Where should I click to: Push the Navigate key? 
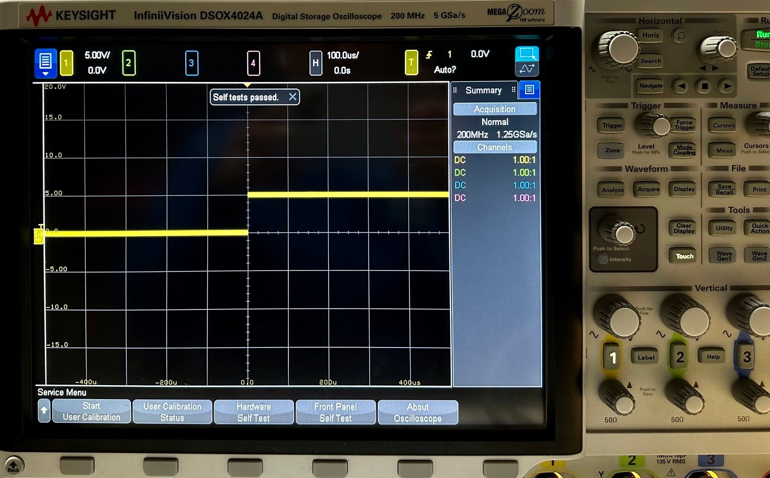[651, 86]
